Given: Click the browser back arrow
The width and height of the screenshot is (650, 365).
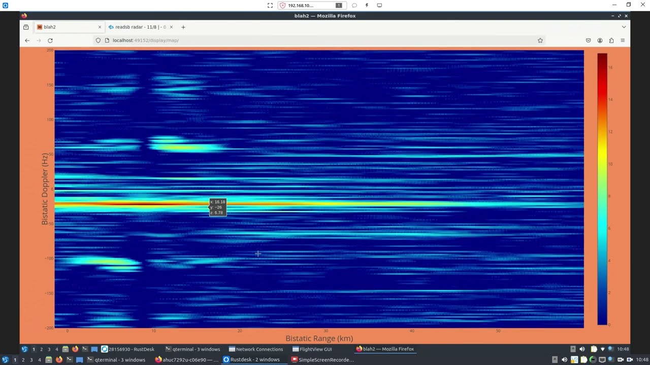Looking at the screenshot, I should click(x=27, y=41).
